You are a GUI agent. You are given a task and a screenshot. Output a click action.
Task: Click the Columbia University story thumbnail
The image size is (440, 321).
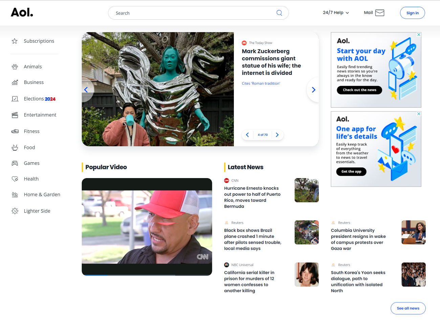[x=414, y=232]
